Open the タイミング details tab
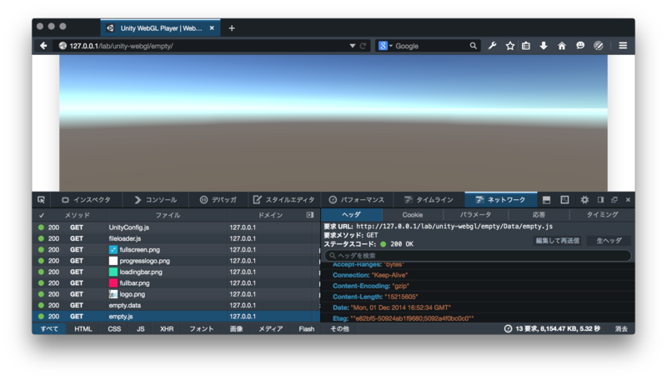This screenshot has width=667, height=380. tap(602, 215)
